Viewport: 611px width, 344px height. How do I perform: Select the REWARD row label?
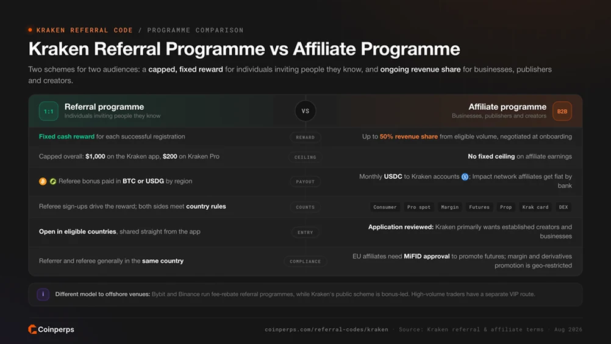(x=305, y=137)
